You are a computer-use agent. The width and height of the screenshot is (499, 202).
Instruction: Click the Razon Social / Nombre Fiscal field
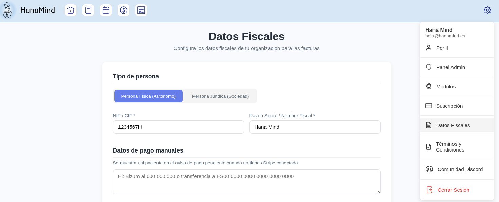[315, 127]
